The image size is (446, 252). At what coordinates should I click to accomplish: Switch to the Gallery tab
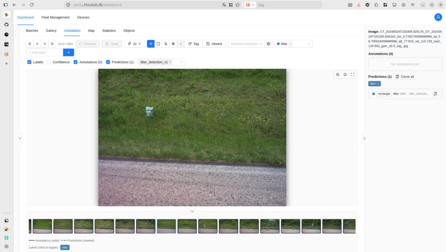click(51, 30)
